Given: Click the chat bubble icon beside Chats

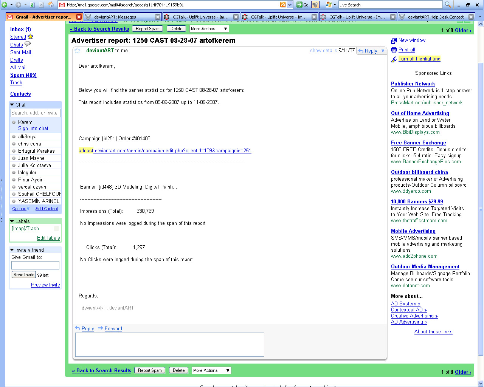Looking at the screenshot, I should 28,44.
